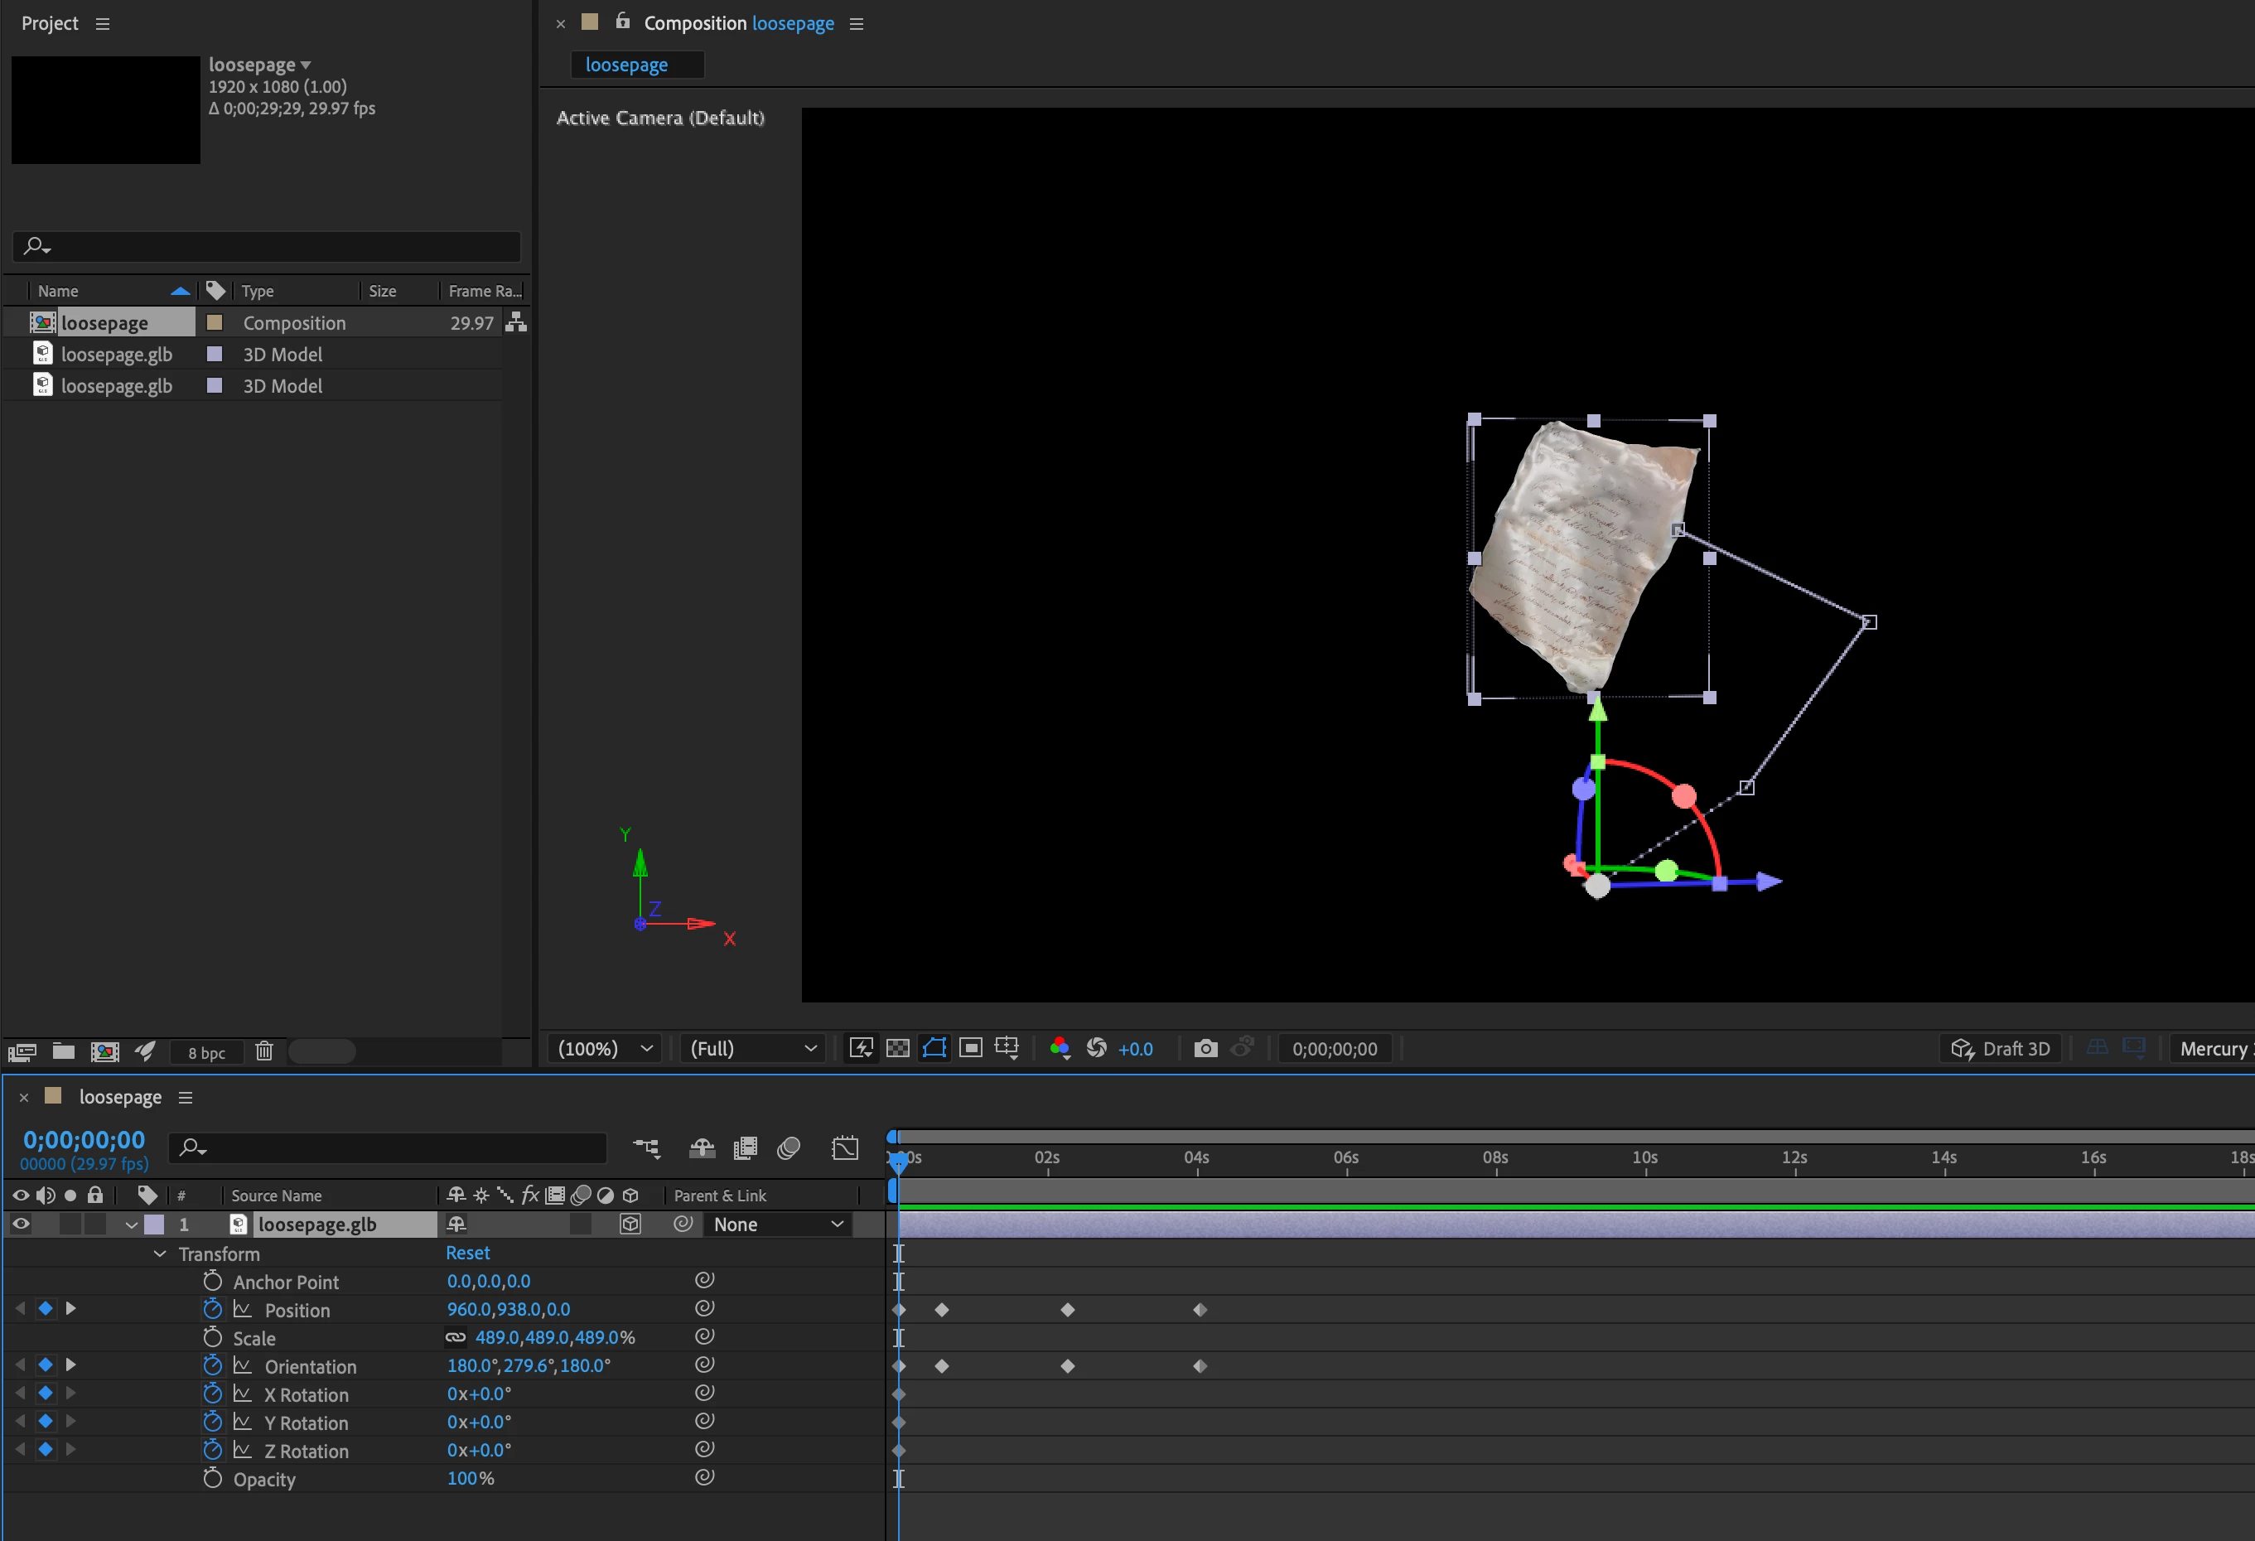Toggle Transparency Grid in viewer

tap(897, 1048)
